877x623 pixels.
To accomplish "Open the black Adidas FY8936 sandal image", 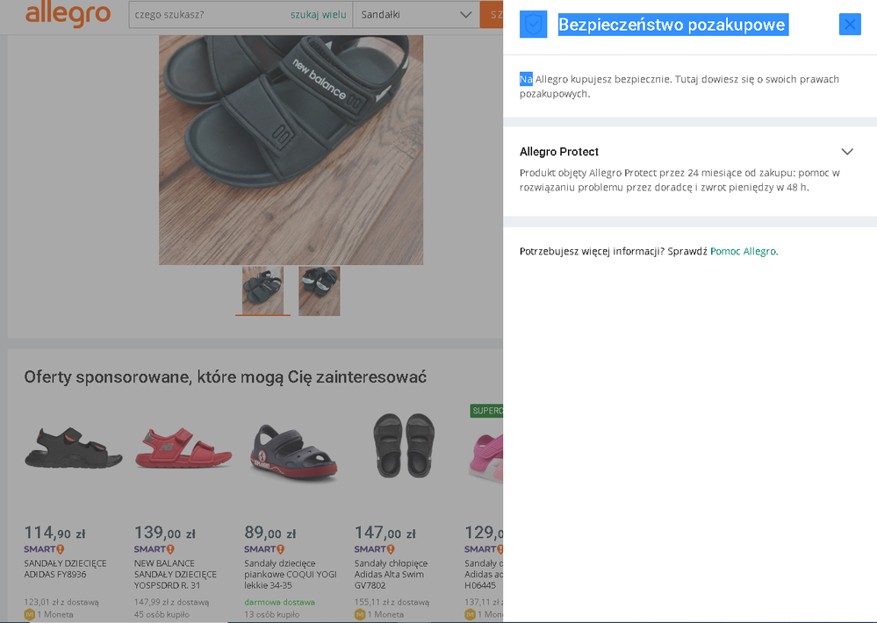I will (73, 448).
